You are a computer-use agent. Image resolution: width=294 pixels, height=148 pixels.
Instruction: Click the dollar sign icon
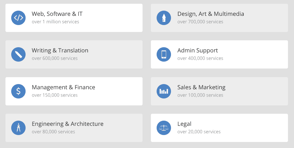[18, 91]
